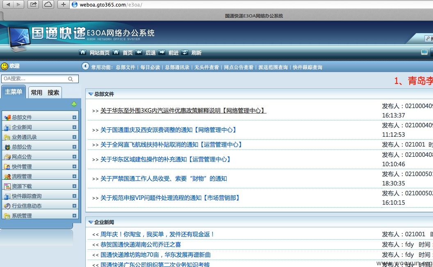Viewport: 433px width, 267px height.
Task: Open 每日必读 in quick functions bar
Action: tap(150, 67)
